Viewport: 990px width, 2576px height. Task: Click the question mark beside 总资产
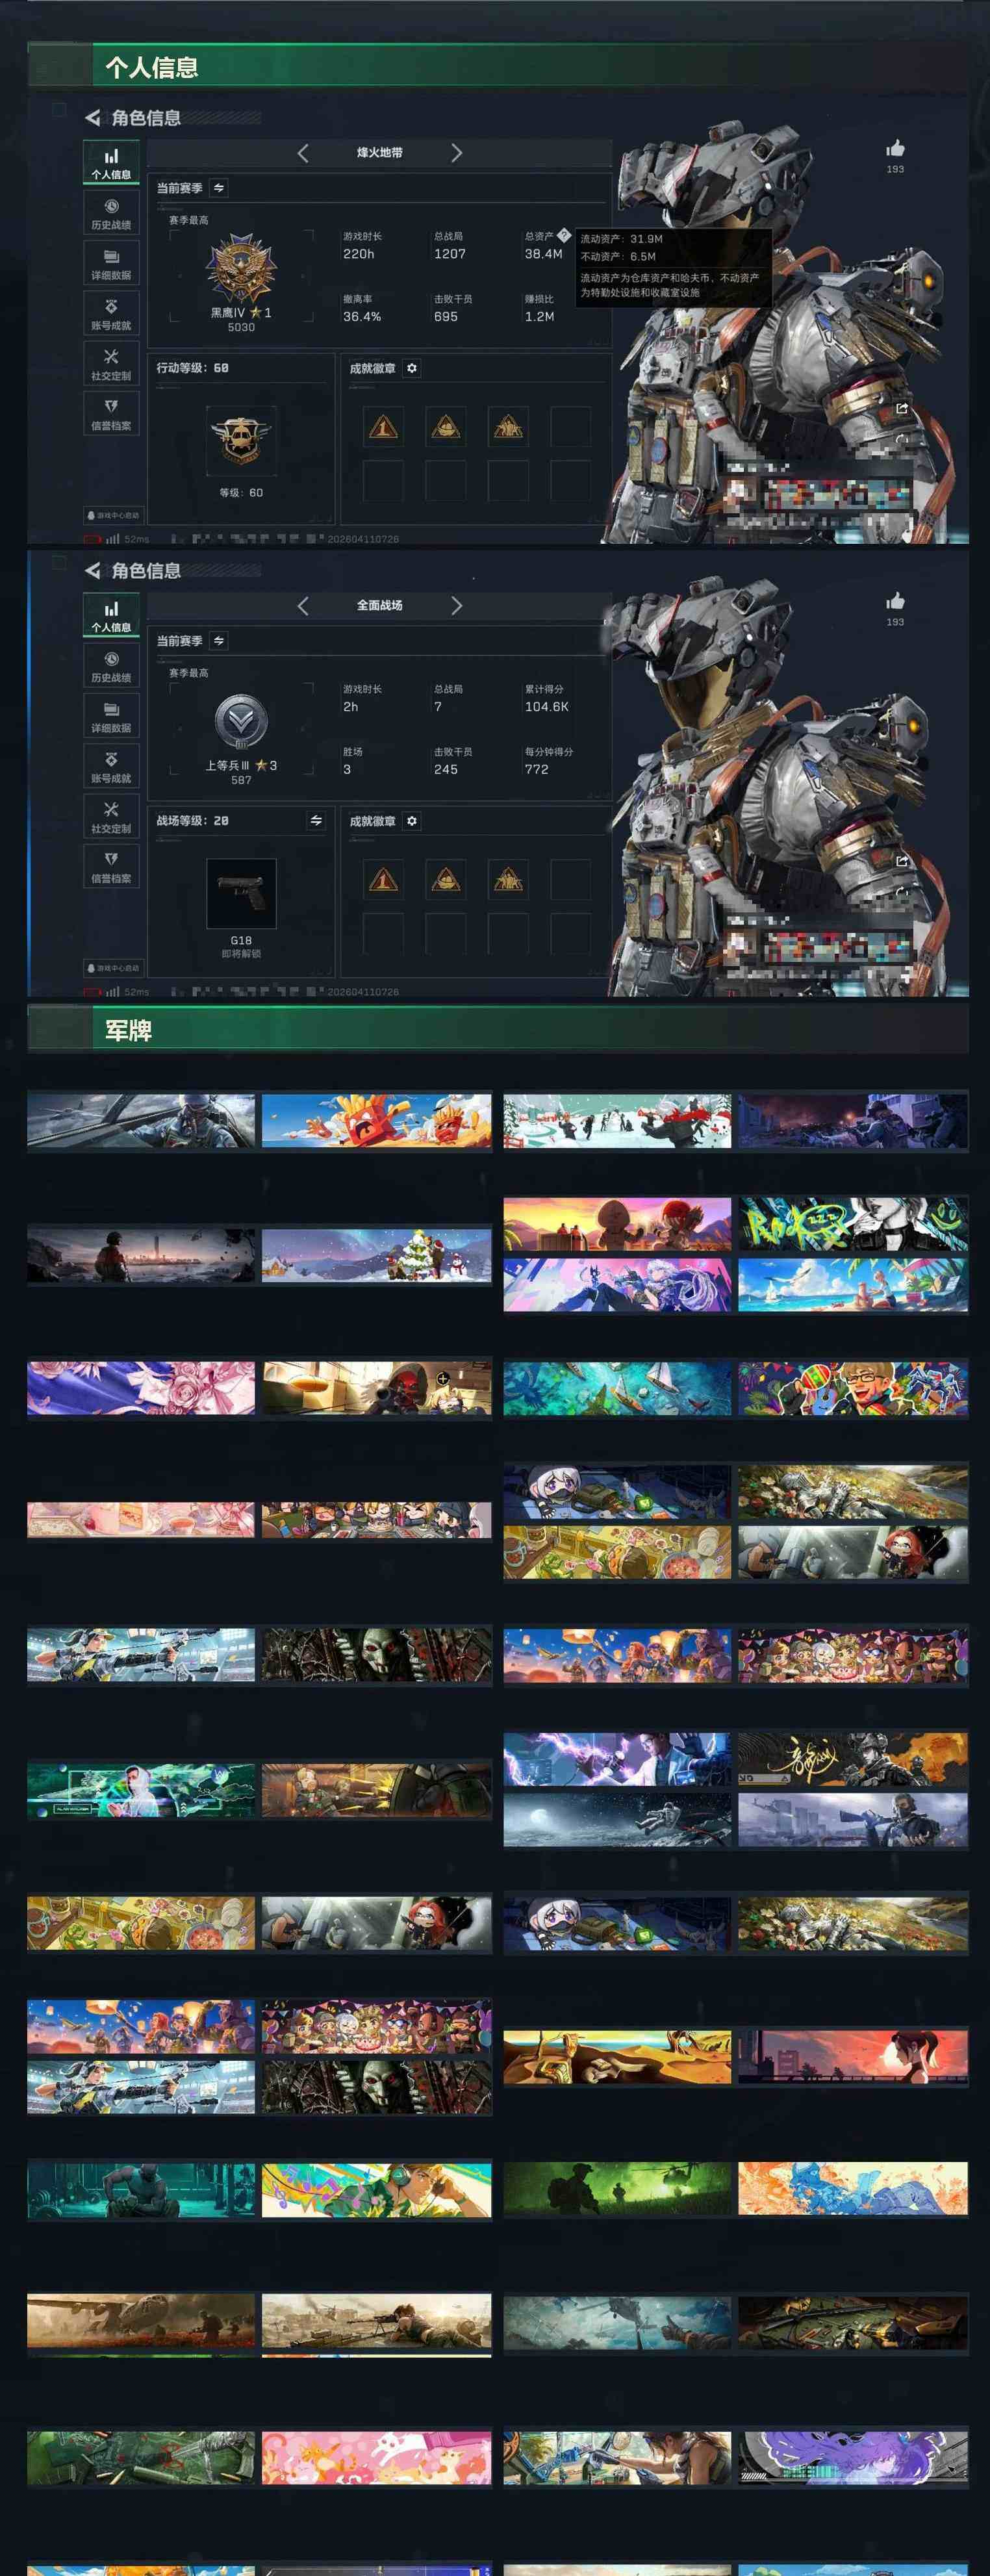pos(564,236)
